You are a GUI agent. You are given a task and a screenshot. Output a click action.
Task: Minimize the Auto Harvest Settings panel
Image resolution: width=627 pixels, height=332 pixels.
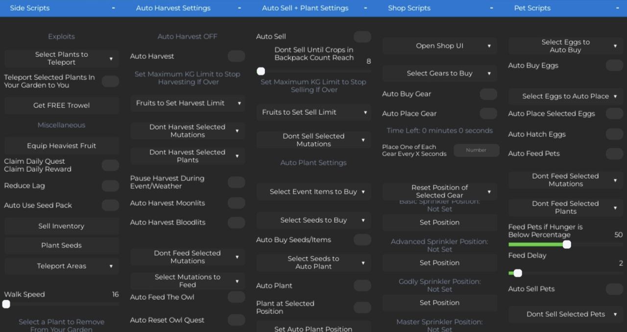click(x=239, y=8)
